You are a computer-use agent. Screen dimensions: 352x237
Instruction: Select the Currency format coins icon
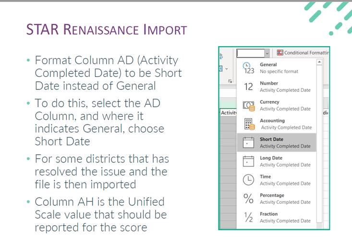(248, 105)
